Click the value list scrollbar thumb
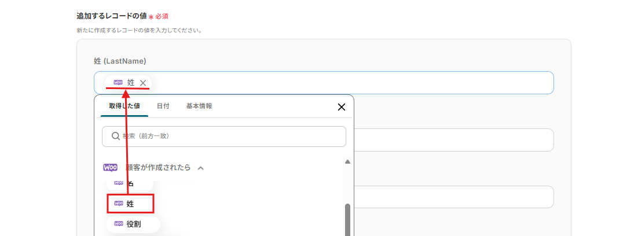The height and width of the screenshot is (236, 638). point(347,220)
